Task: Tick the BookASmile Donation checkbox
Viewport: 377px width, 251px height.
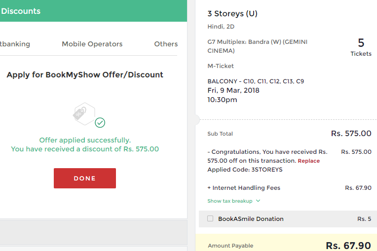Action: [210, 218]
